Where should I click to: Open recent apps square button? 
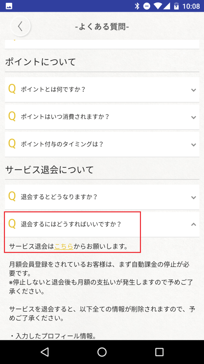click(159, 352)
